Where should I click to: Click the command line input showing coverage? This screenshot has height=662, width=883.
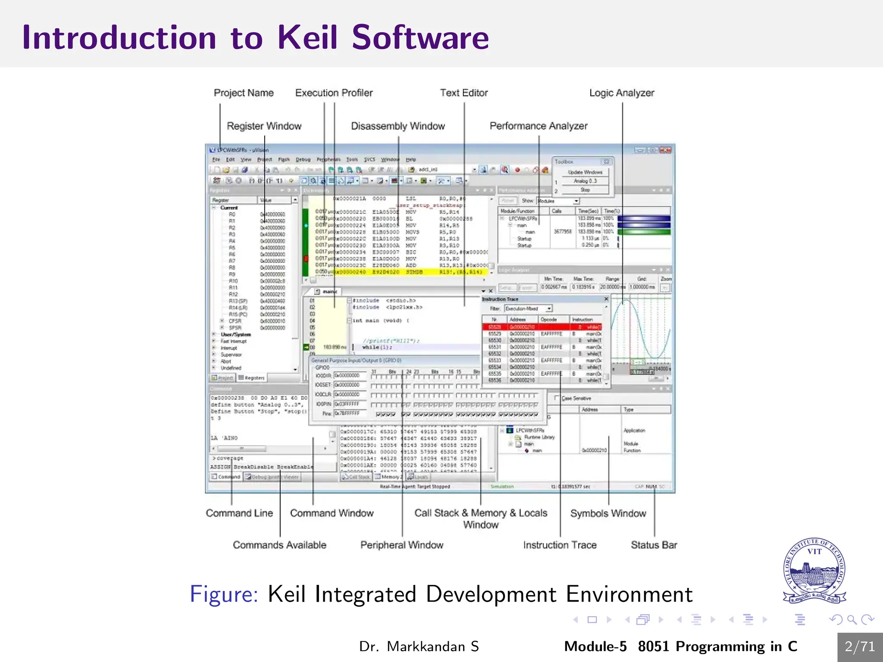tap(274, 458)
